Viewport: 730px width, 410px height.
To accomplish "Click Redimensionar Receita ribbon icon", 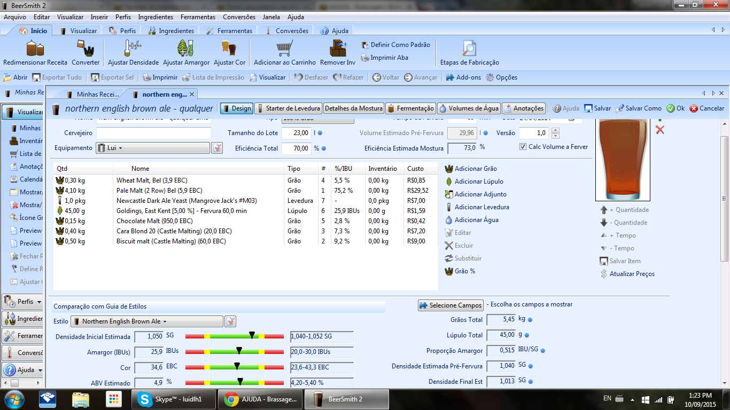I will [35, 53].
